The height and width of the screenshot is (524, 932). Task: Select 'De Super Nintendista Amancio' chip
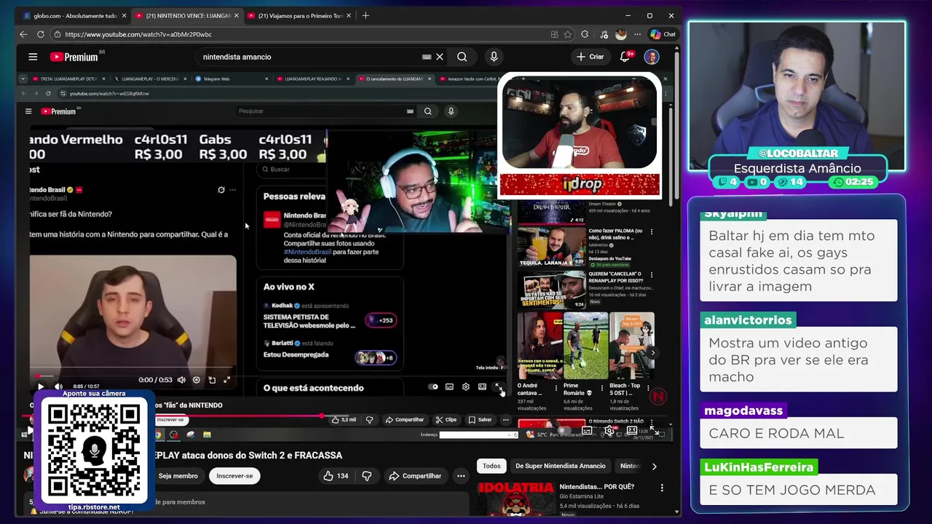[561, 467]
